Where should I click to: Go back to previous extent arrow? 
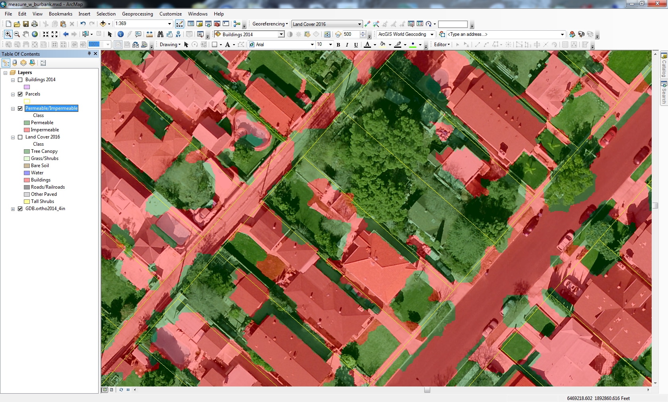click(66, 34)
